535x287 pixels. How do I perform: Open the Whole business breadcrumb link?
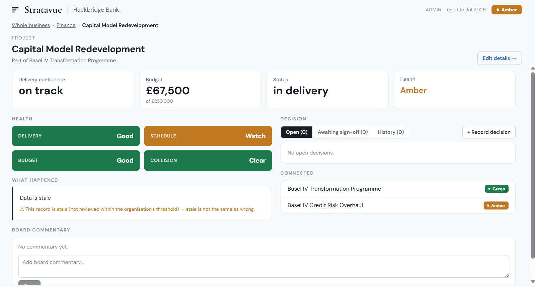(31, 25)
